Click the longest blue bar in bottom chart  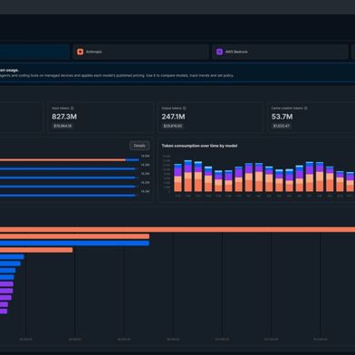pos(74,244)
